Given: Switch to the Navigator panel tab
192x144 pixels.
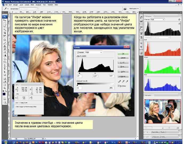Looking at the screenshot, I should click(148, 95).
